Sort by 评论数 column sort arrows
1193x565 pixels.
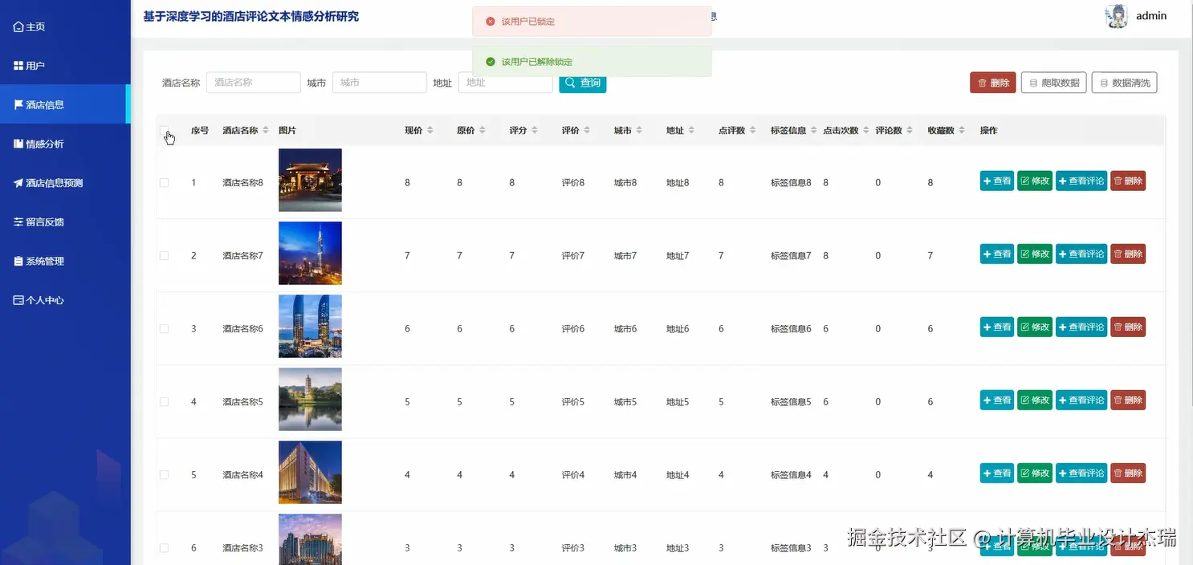[x=909, y=131]
